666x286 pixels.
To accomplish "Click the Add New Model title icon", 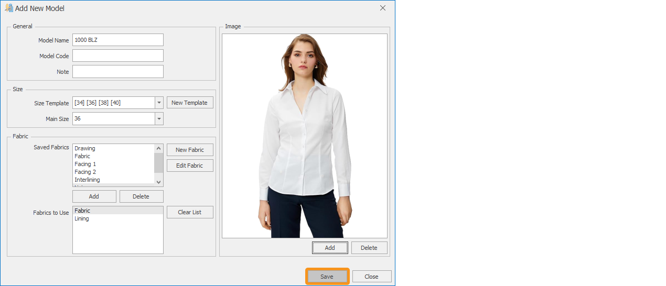I will (8, 8).
